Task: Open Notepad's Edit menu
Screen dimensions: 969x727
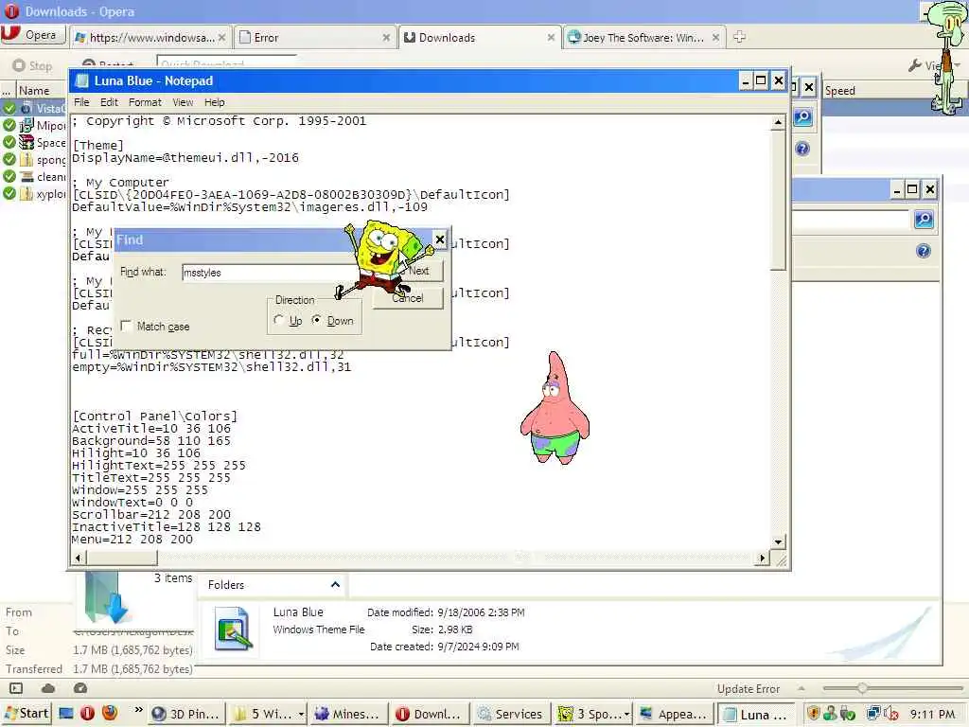Action: 109,102
